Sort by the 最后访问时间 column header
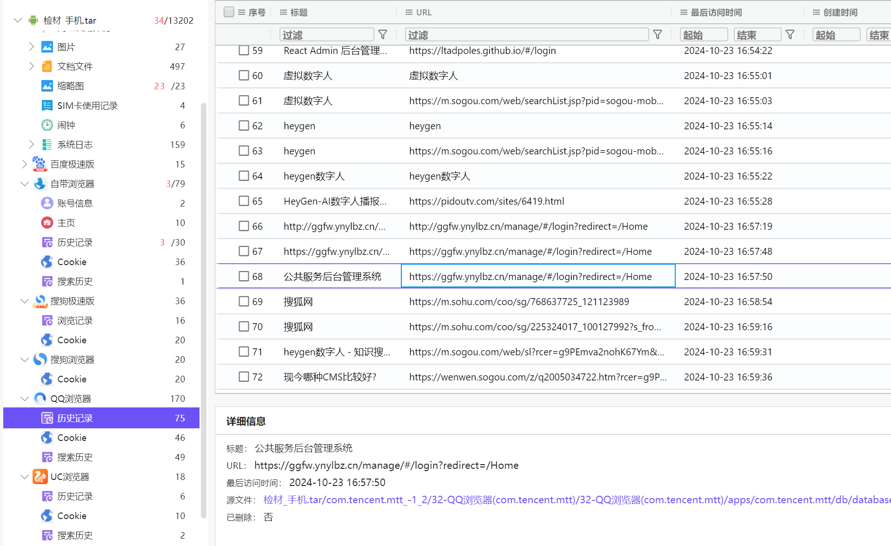Image resolution: width=891 pixels, height=546 pixels. 716,13
